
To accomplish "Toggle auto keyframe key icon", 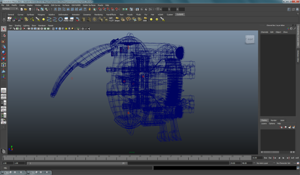I will (294, 163).
